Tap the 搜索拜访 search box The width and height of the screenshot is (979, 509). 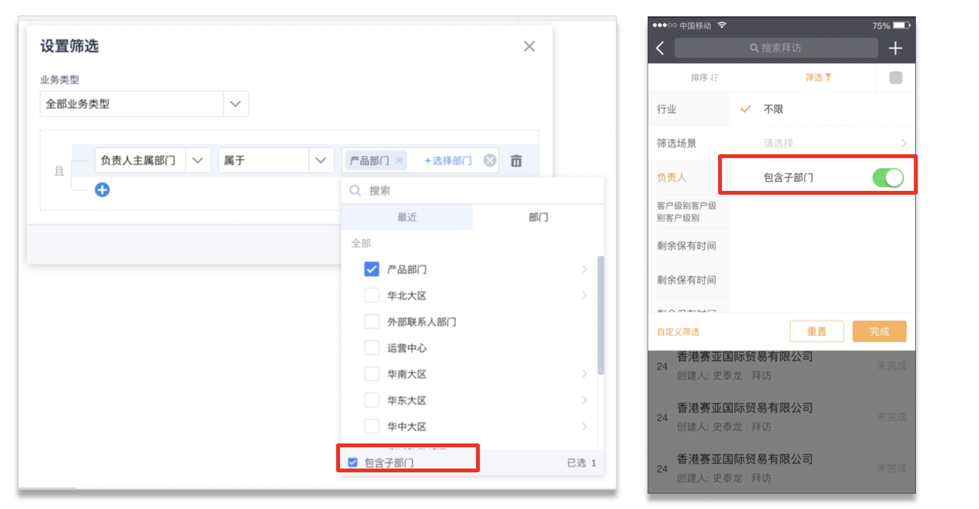pos(775,48)
